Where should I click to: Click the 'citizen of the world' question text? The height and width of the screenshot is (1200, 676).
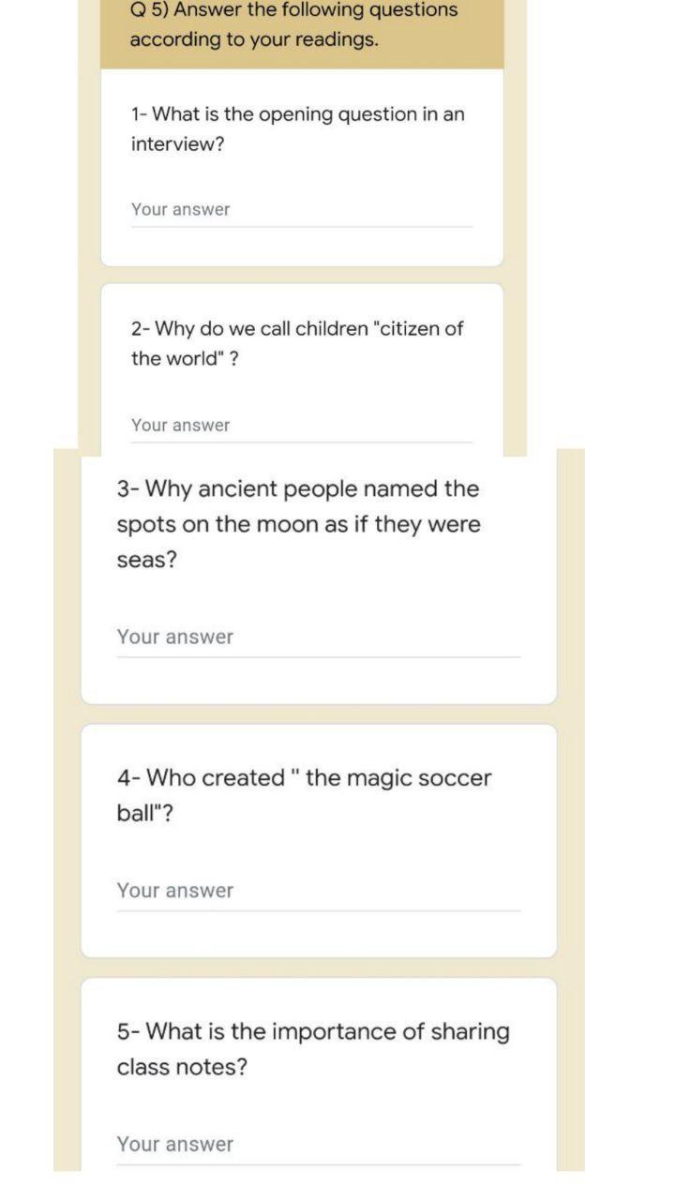point(298,343)
